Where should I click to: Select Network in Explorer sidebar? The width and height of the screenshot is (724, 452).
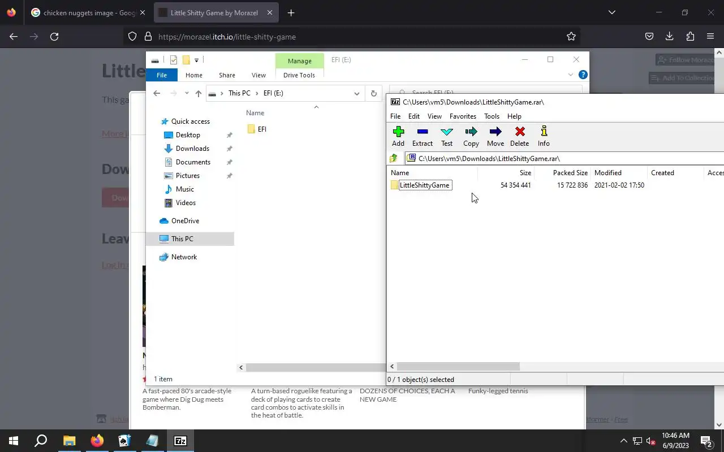[184, 257]
